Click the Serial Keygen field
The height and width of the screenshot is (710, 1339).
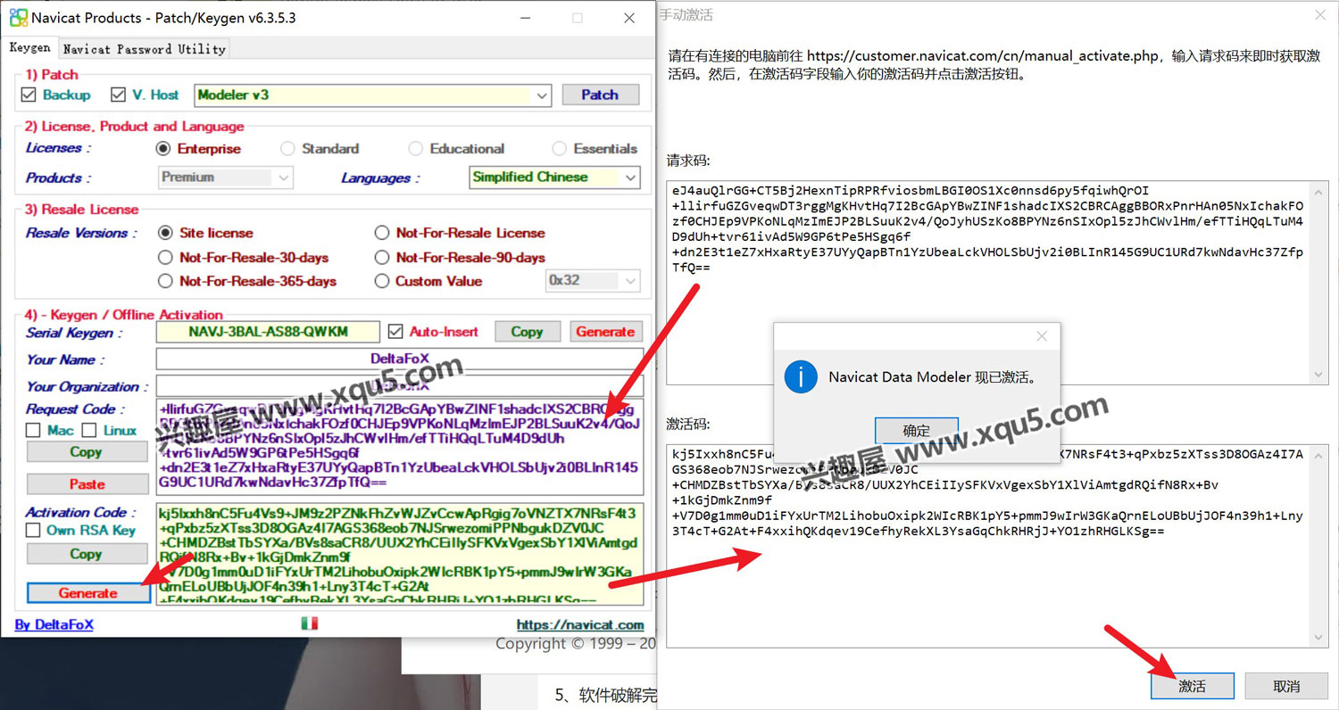(268, 332)
